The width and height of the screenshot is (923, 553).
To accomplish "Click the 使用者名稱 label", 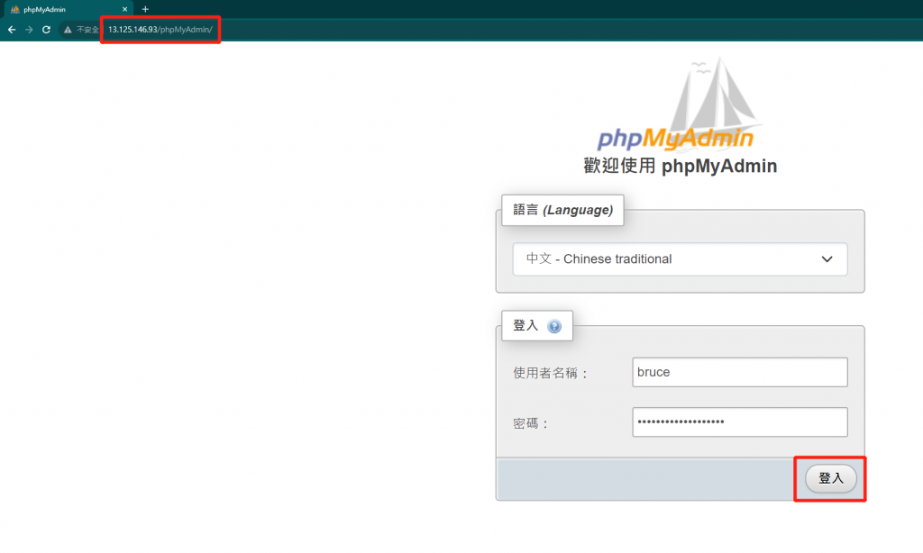I will [x=551, y=373].
